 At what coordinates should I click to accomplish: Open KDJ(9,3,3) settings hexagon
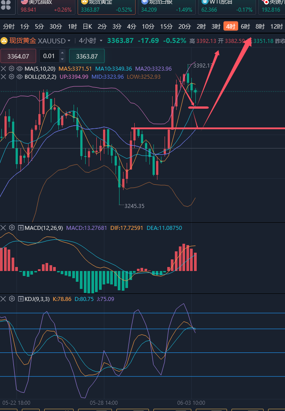[x=12, y=299]
